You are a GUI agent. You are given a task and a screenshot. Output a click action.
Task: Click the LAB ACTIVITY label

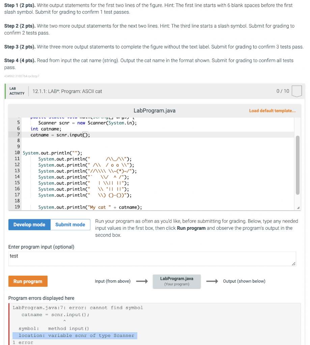pyautogui.click(x=17, y=91)
